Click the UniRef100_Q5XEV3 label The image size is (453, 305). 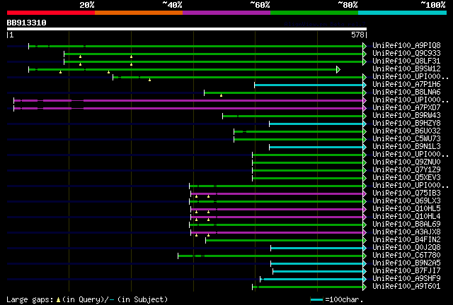406,178
